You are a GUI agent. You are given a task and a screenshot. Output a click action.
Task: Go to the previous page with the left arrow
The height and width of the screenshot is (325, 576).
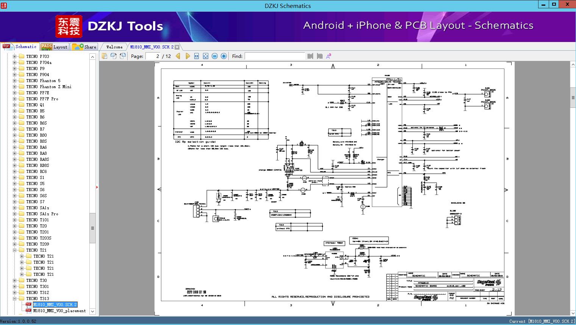pyautogui.click(x=178, y=56)
